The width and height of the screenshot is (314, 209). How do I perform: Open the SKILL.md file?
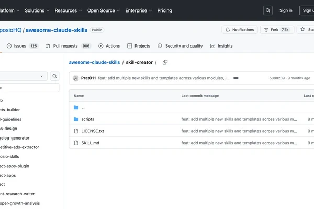point(91,143)
